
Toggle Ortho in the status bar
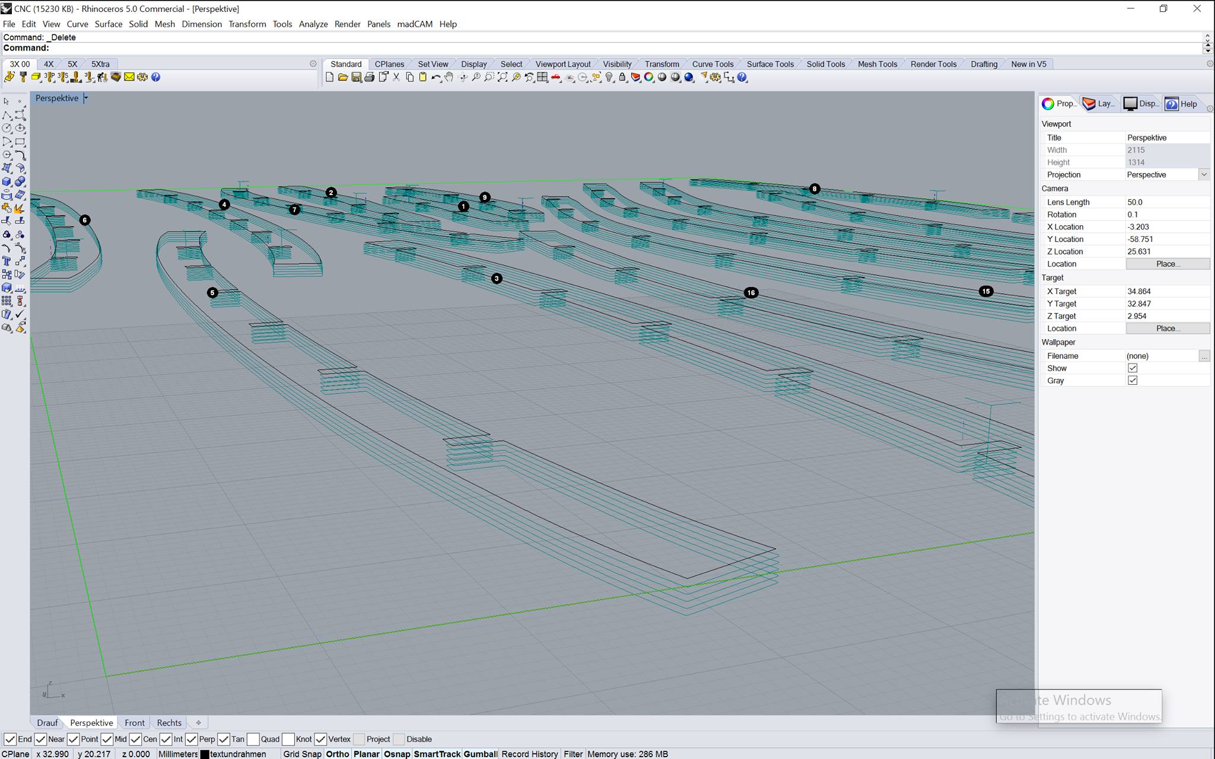(x=338, y=754)
